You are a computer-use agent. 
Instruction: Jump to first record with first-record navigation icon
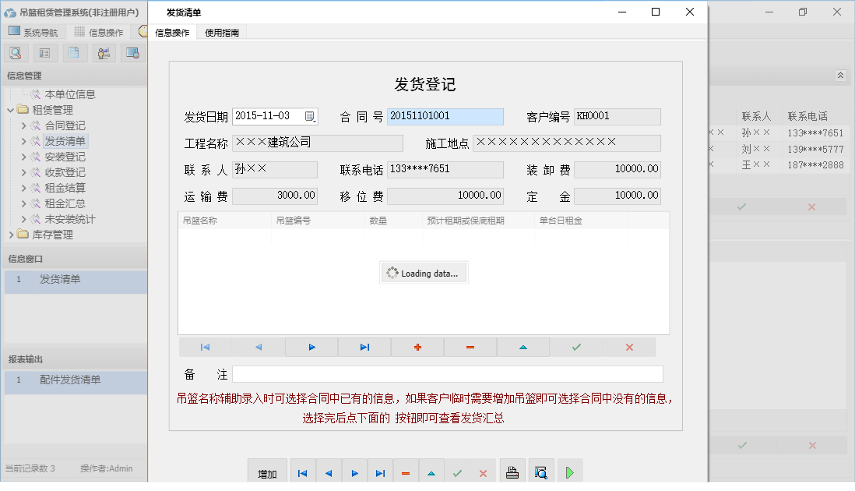pos(204,347)
